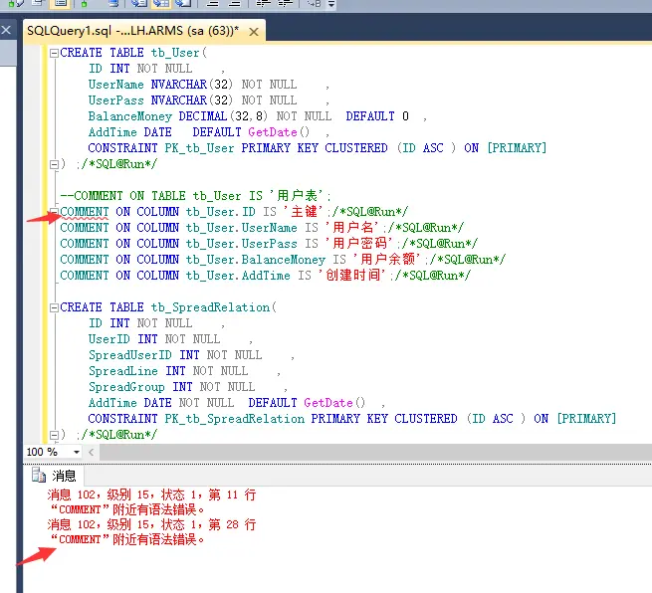This screenshot has height=593, width=652.
Task: Click COMMENT line for tb_User.UserPass
Action: pos(269,244)
